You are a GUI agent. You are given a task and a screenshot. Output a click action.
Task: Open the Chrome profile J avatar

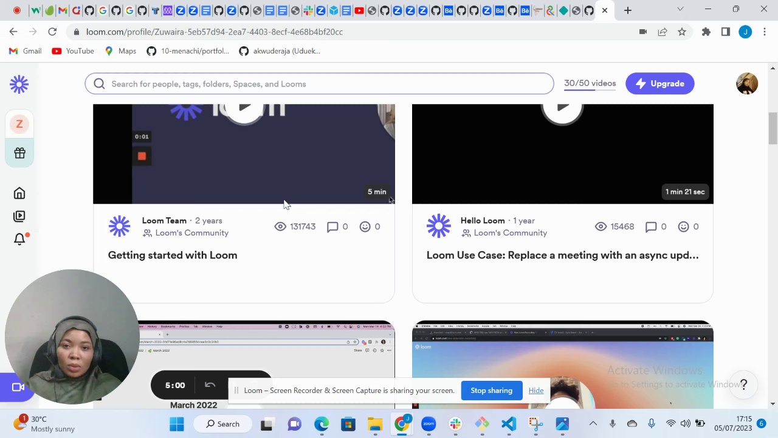(745, 32)
